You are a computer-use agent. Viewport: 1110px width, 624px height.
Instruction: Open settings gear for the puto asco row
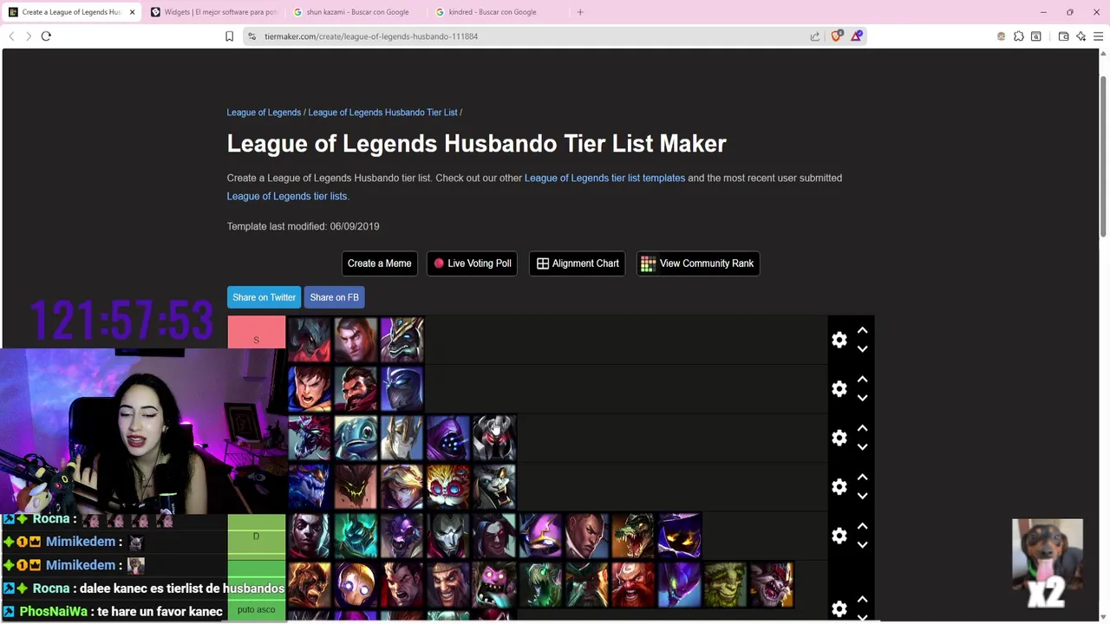click(x=839, y=609)
